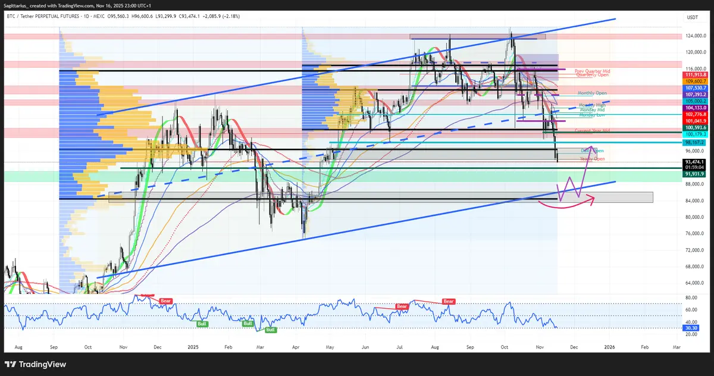Image resolution: width=714 pixels, height=376 pixels.
Task: Click the green 100,593.6 price label
Action: pyautogui.click(x=696, y=127)
